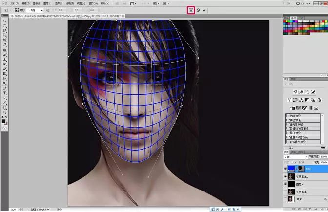
Task: Commit the warp transform with checkmark
Action: click(204, 10)
